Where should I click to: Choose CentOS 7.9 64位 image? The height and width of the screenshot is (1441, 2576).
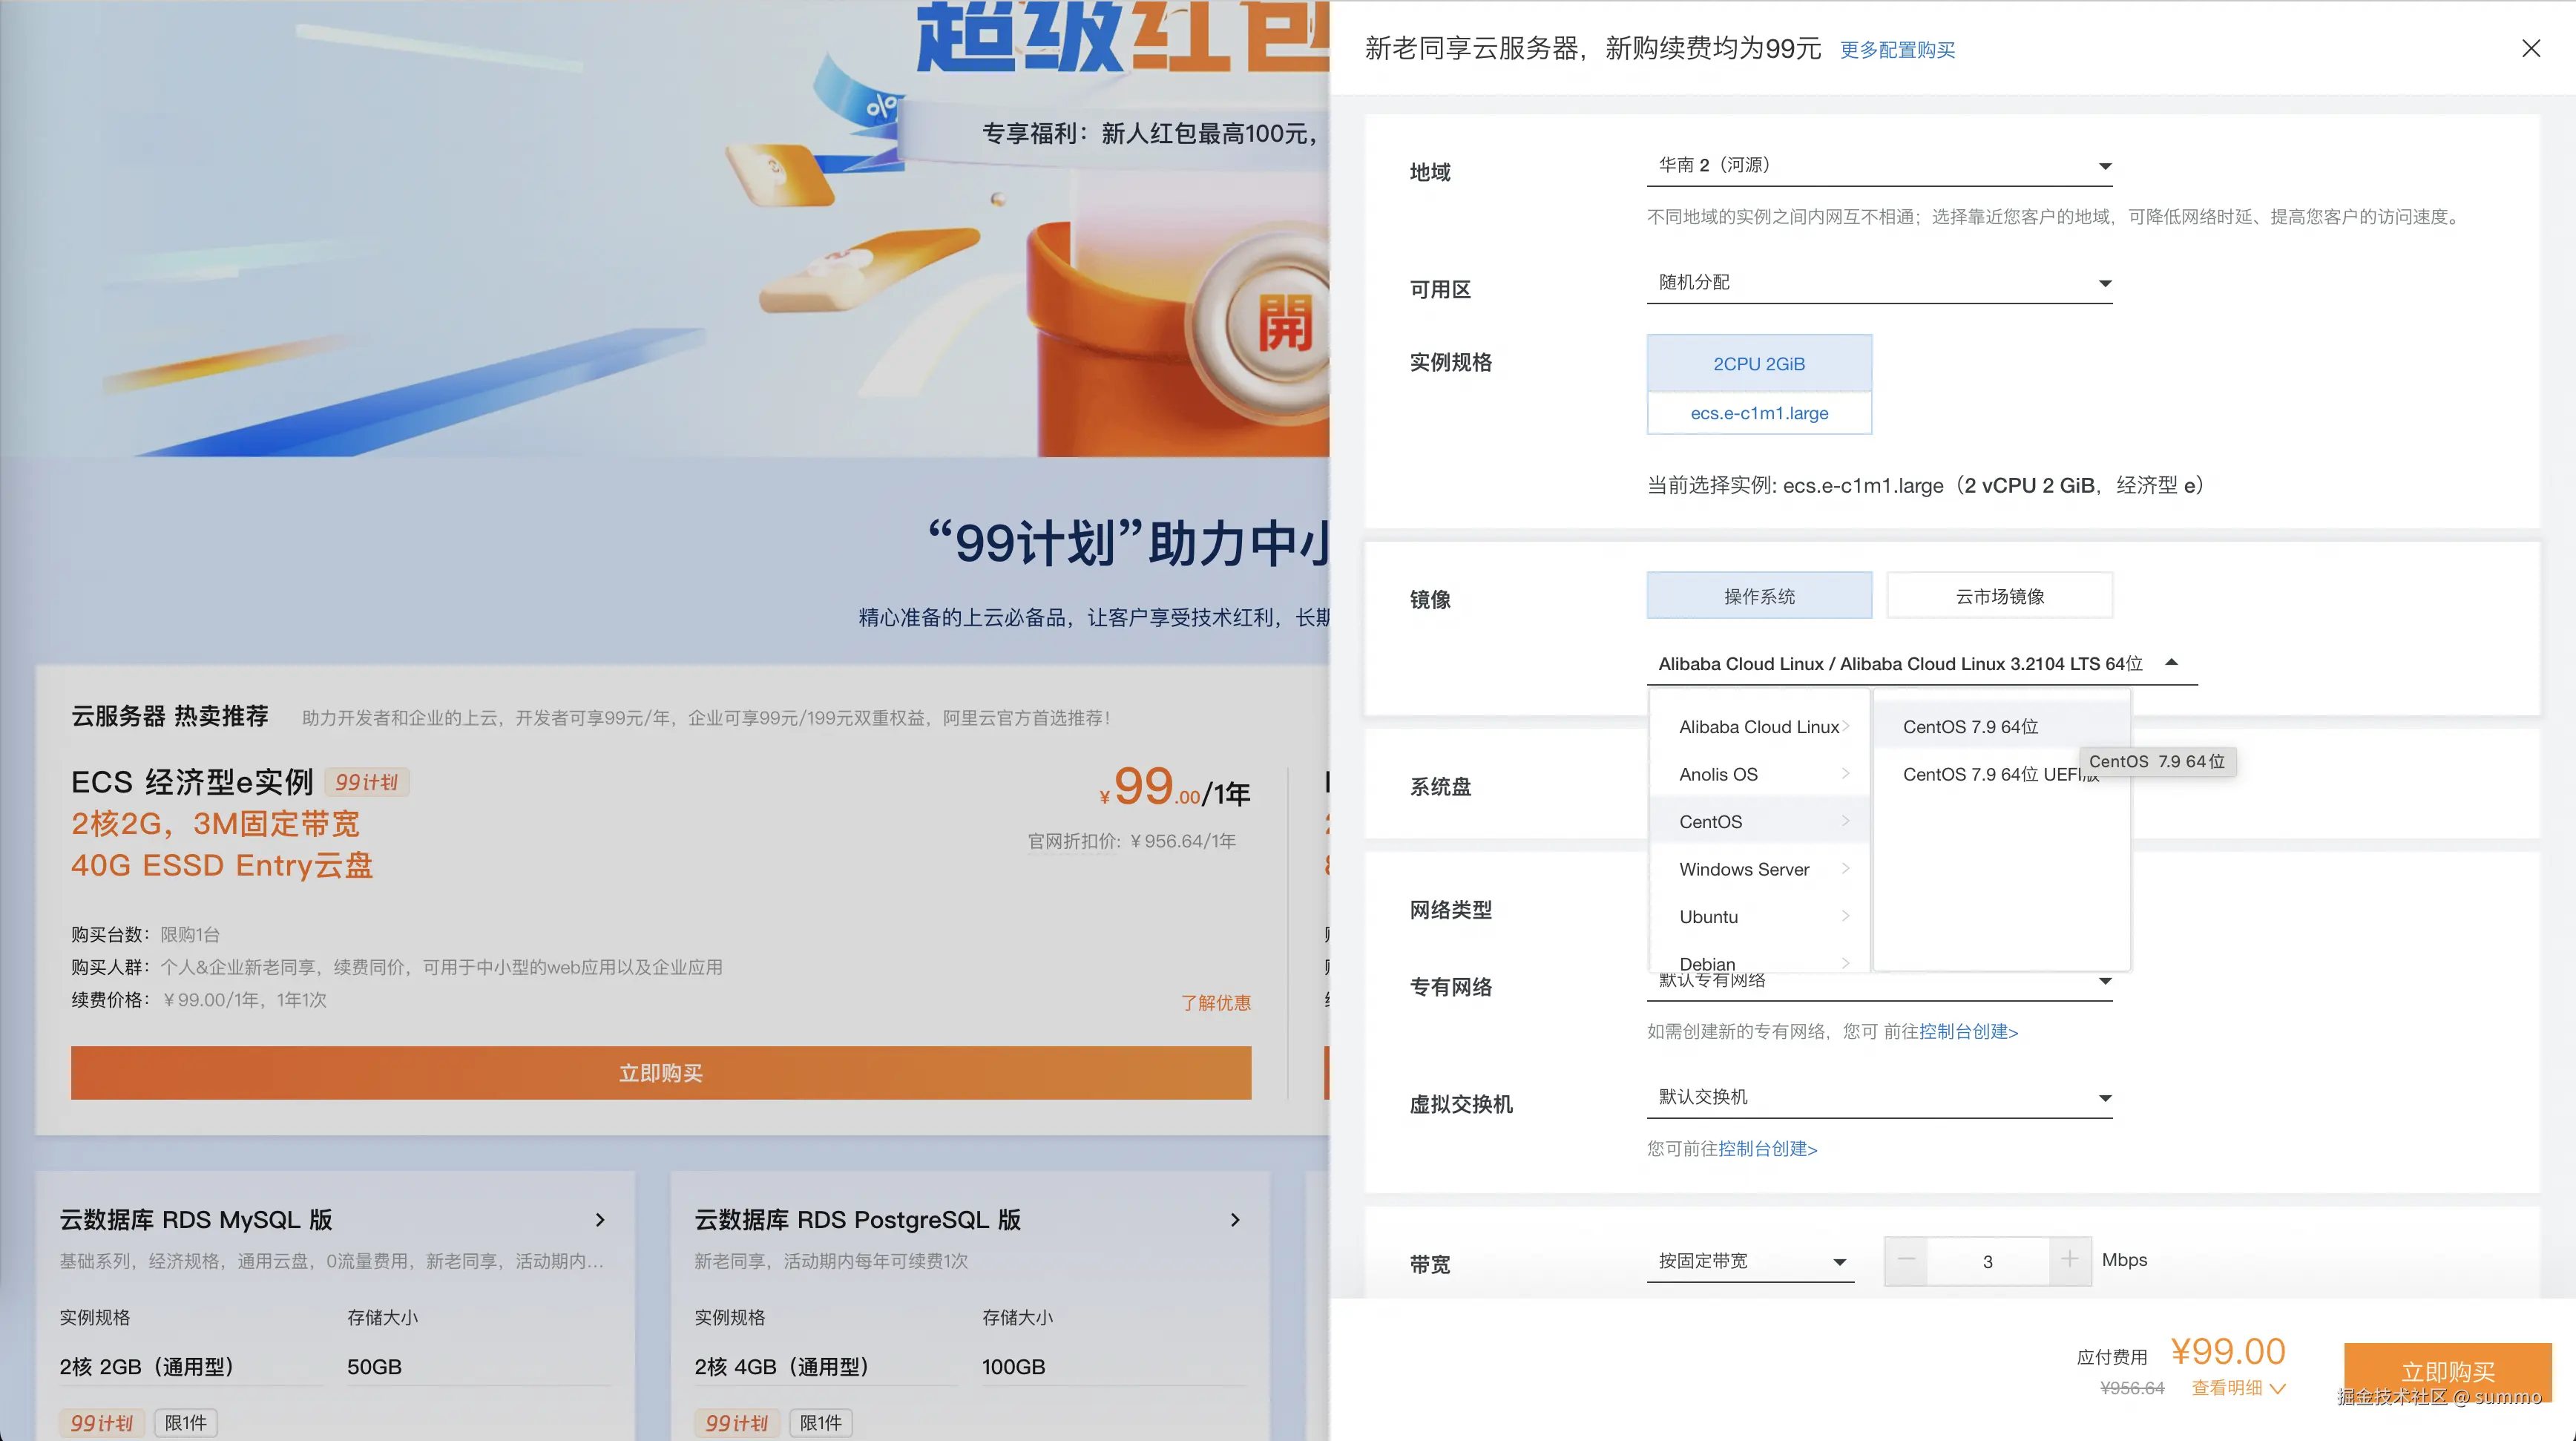1970,727
